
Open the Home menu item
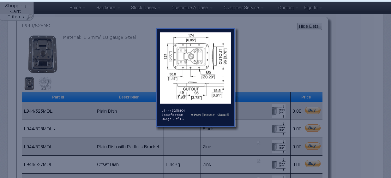[x=75, y=8]
